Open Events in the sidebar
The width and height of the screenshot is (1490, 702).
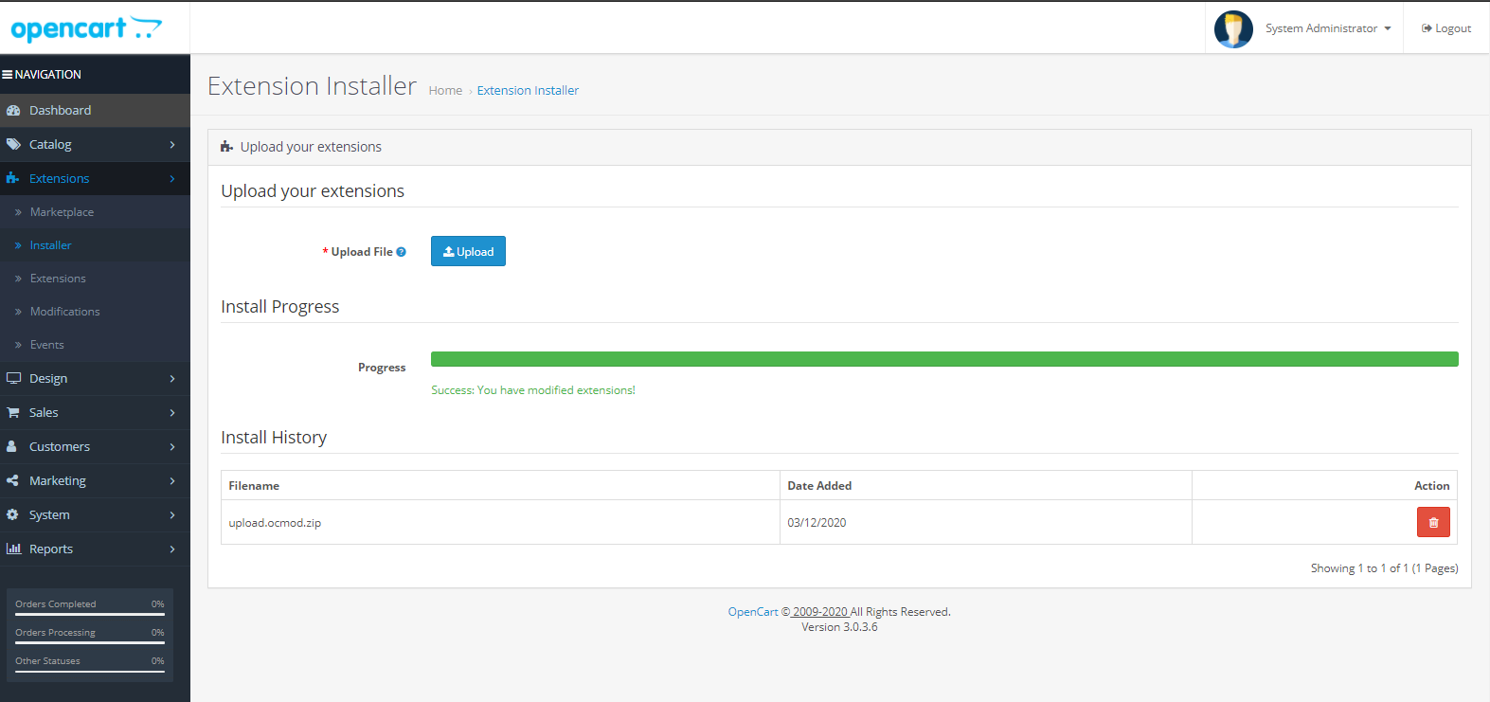(x=95, y=345)
